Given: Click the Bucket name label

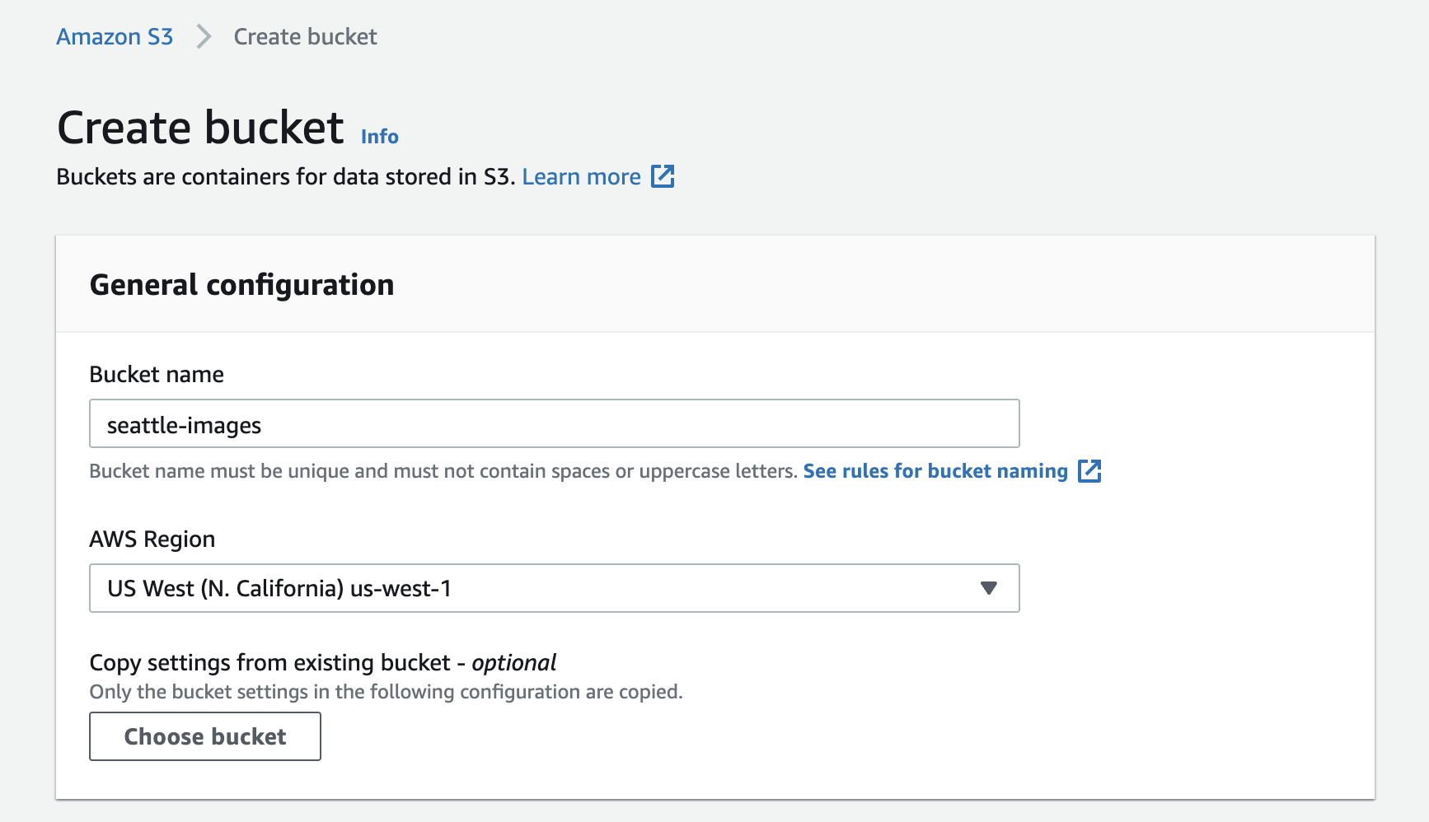Looking at the screenshot, I should 157,375.
